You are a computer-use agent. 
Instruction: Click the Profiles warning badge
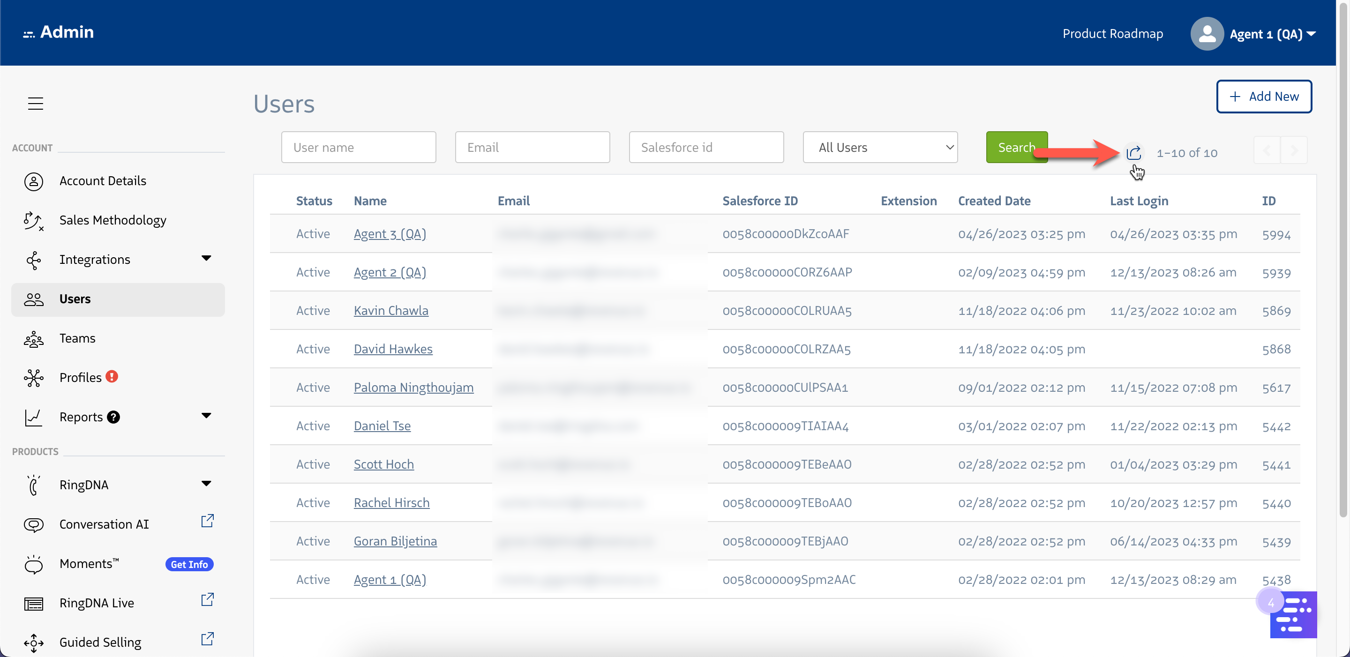(x=112, y=376)
